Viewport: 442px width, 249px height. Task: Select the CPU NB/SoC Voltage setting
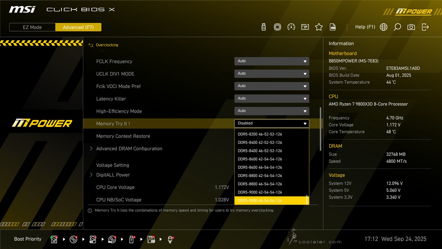point(119,200)
